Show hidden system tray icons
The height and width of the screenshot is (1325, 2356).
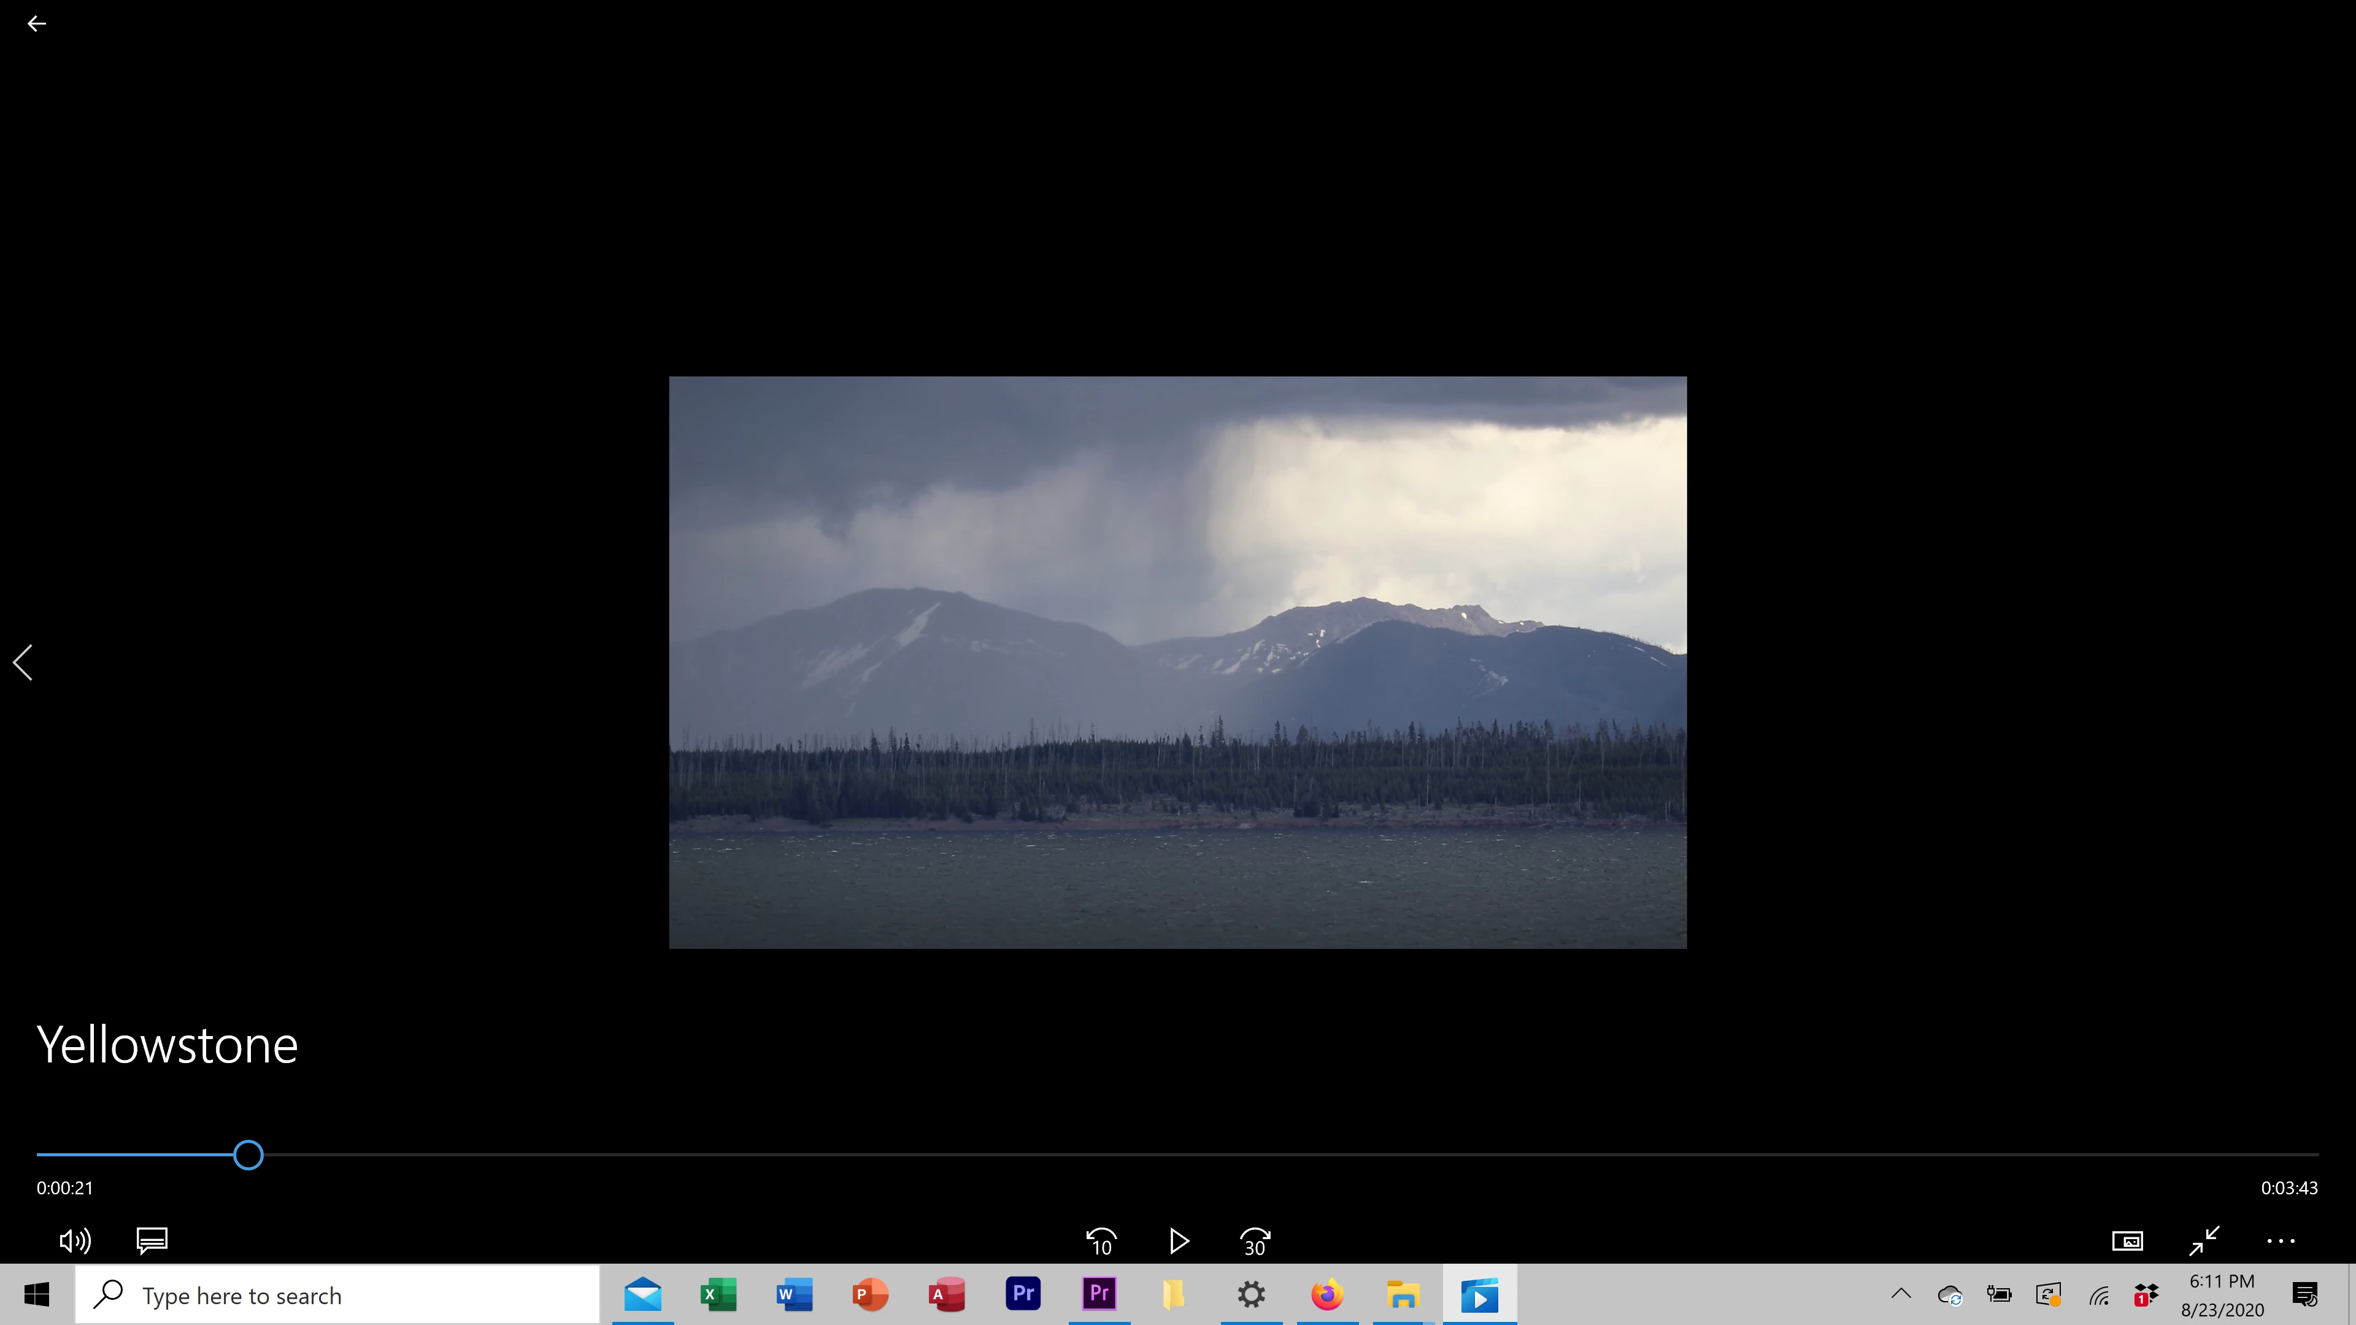click(x=1901, y=1294)
